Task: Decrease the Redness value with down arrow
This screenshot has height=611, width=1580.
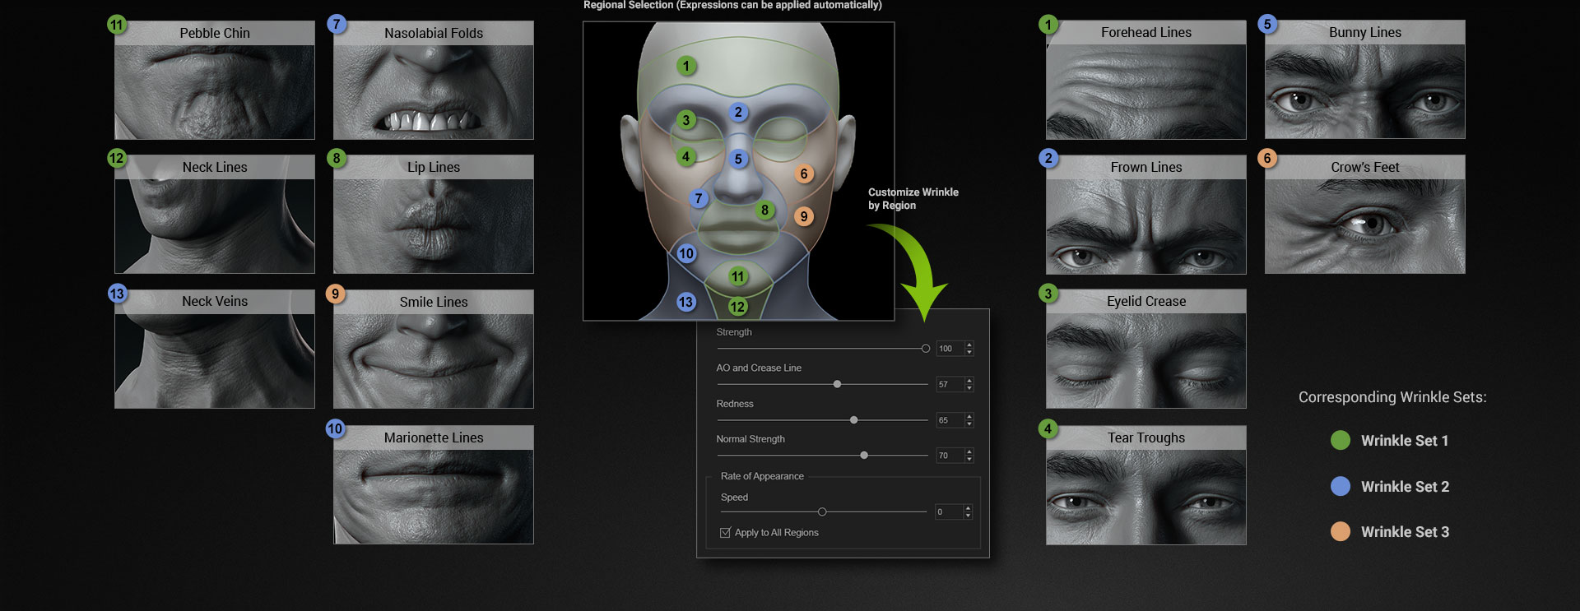Action: tap(969, 424)
